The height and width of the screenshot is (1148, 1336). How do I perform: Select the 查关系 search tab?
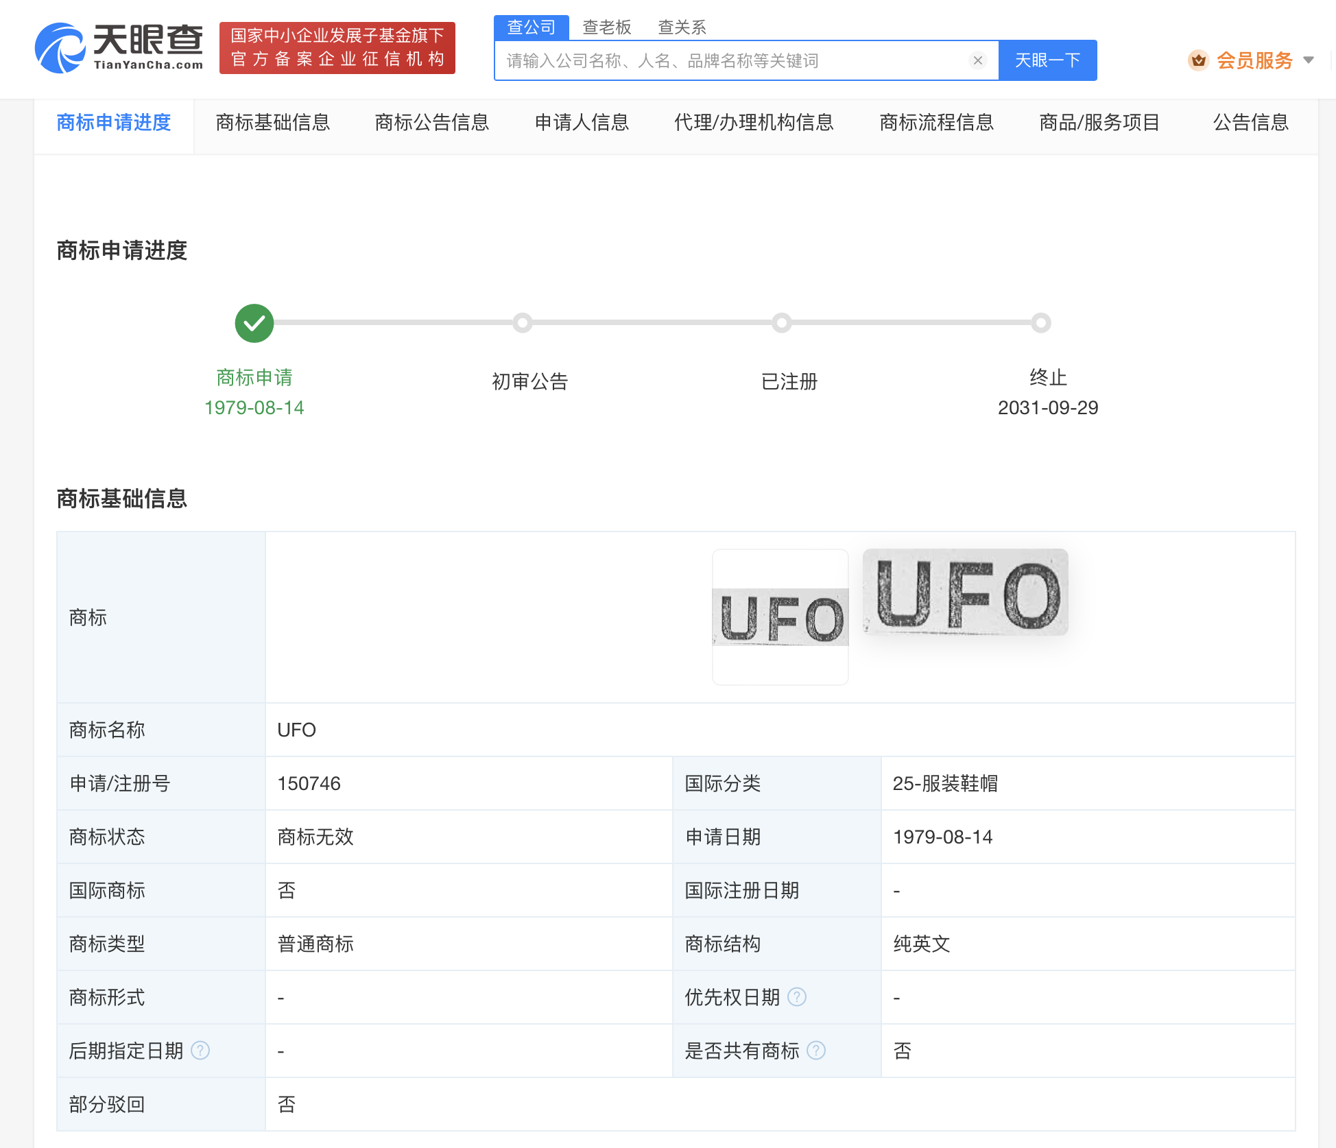click(682, 27)
